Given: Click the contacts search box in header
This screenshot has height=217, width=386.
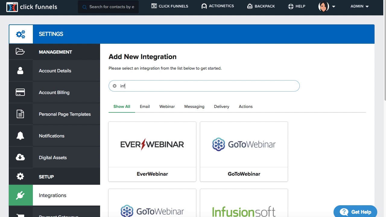Looking at the screenshot, I should (x=108, y=7).
